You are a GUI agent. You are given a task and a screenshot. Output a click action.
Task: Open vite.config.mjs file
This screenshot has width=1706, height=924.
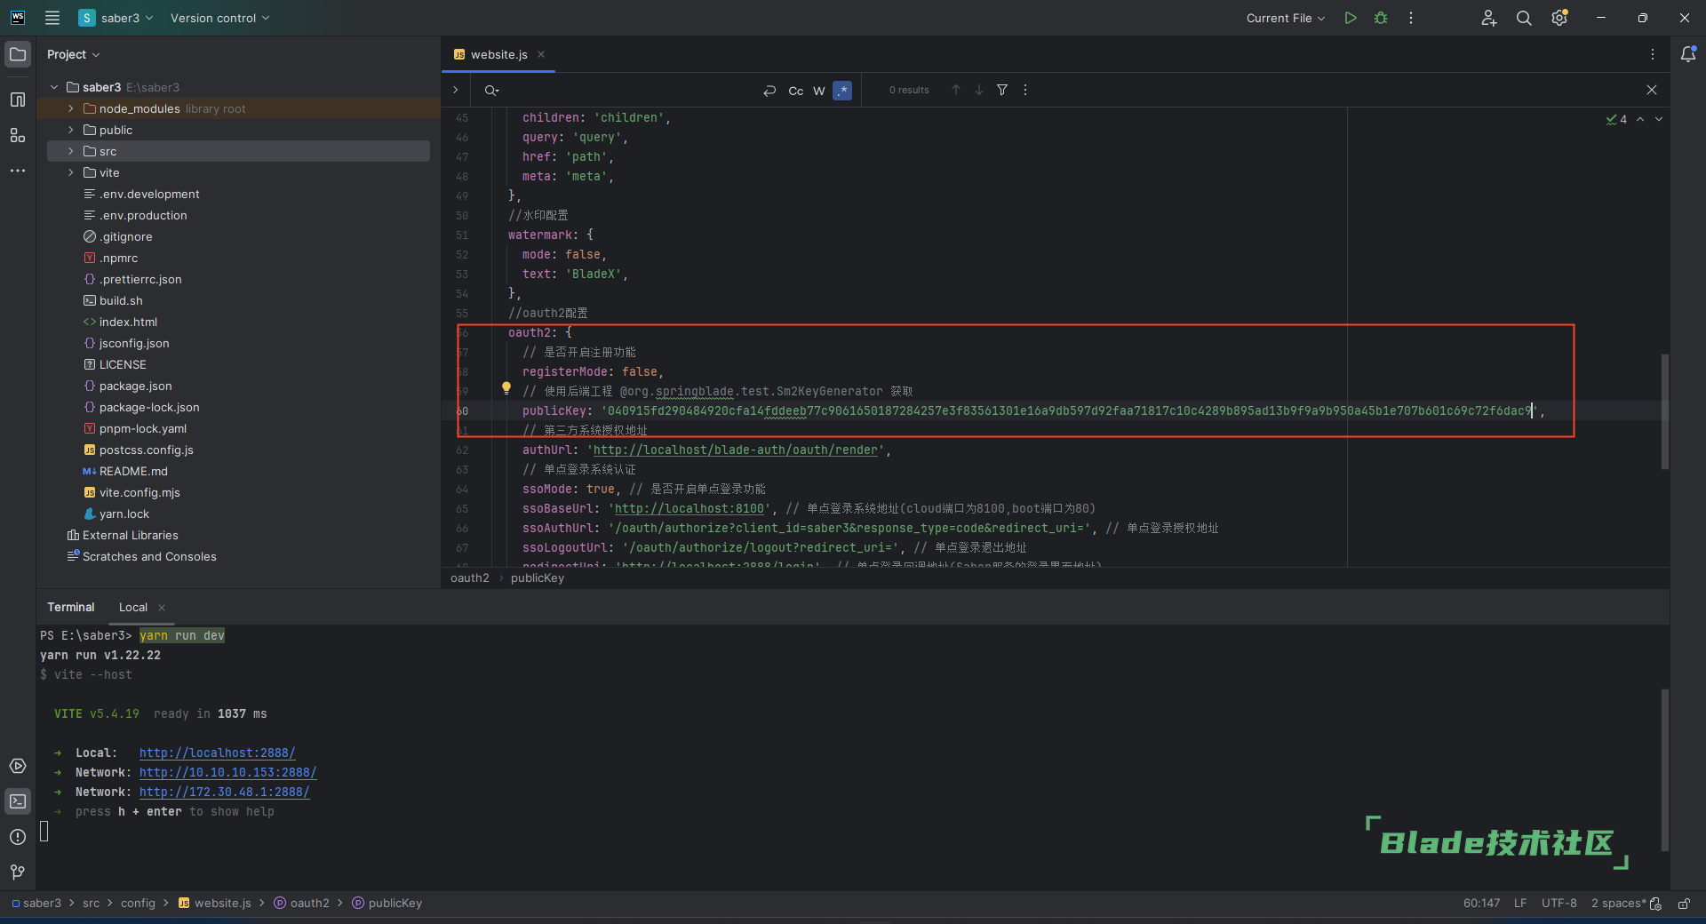tap(140, 492)
